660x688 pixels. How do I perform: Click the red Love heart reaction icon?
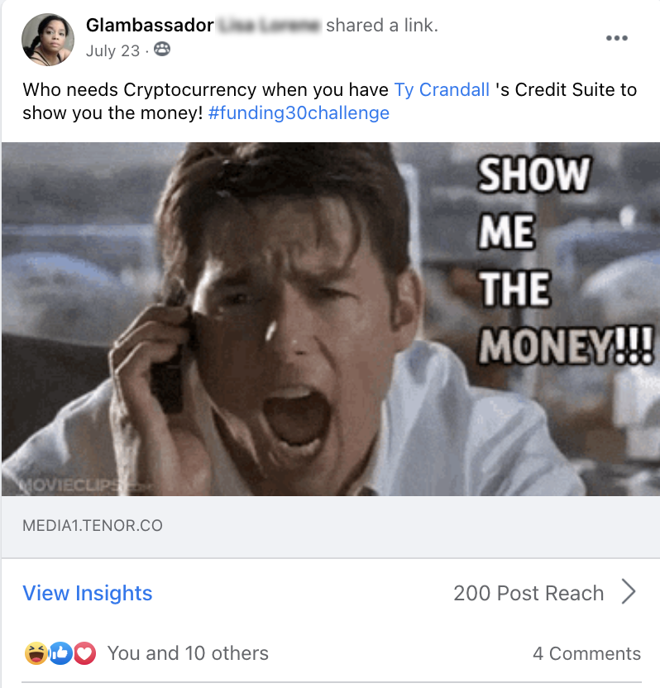[x=84, y=653]
